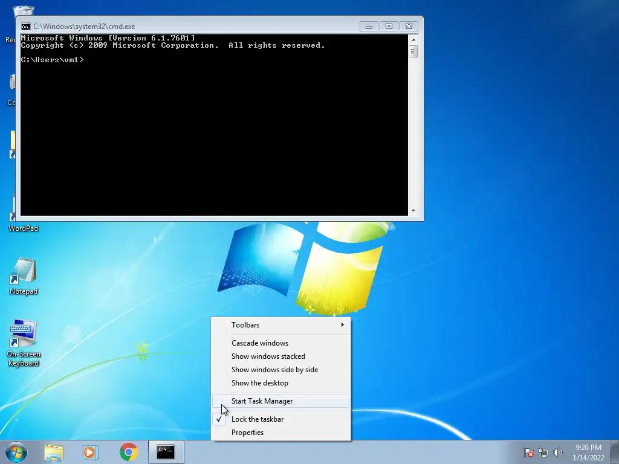619x464 pixels.
Task: Maximize the cmd.exe window
Action: tap(389, 27)
